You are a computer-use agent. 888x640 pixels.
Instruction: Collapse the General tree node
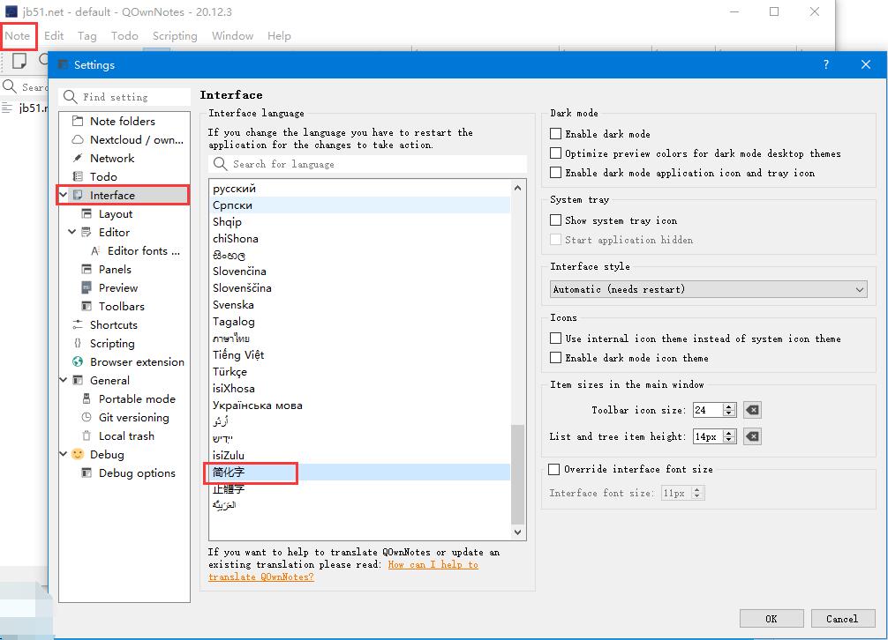64,380
